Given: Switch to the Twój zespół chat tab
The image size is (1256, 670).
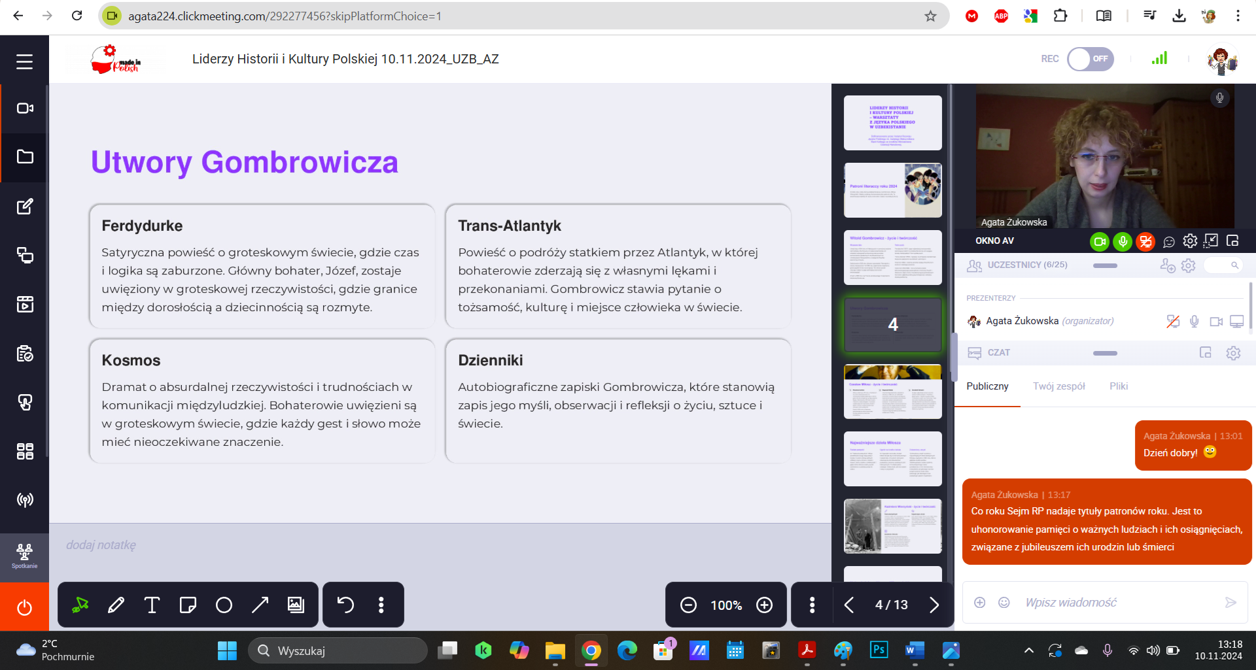Looking at the screenshot, I should point(1058,386).
